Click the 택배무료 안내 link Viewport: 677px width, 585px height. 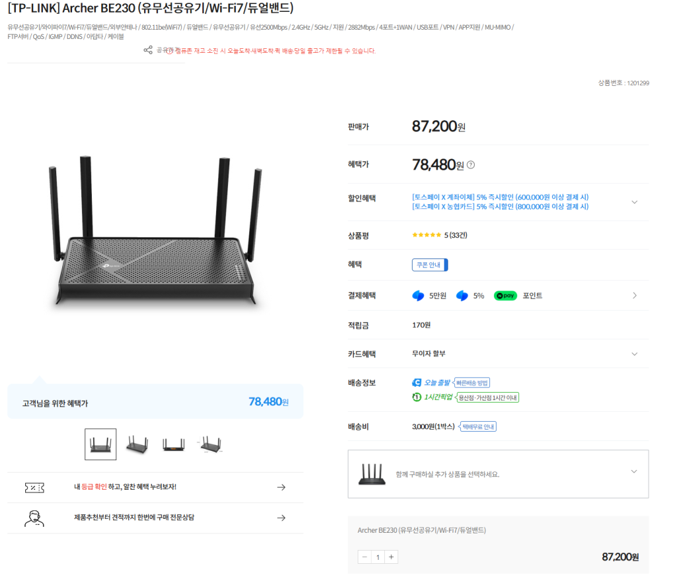[x=478, y=426]
